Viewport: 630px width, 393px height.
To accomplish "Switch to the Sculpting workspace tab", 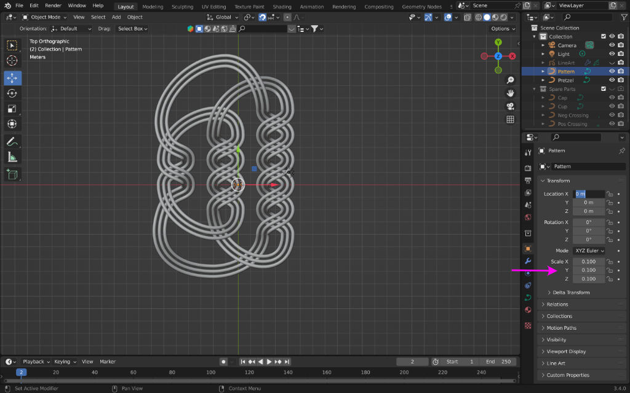I will [x=182, y=7].
